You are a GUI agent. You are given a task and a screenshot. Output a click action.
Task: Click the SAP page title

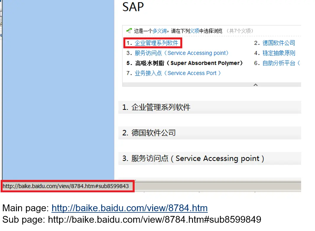pyautogui.click(x=133, y=7)
